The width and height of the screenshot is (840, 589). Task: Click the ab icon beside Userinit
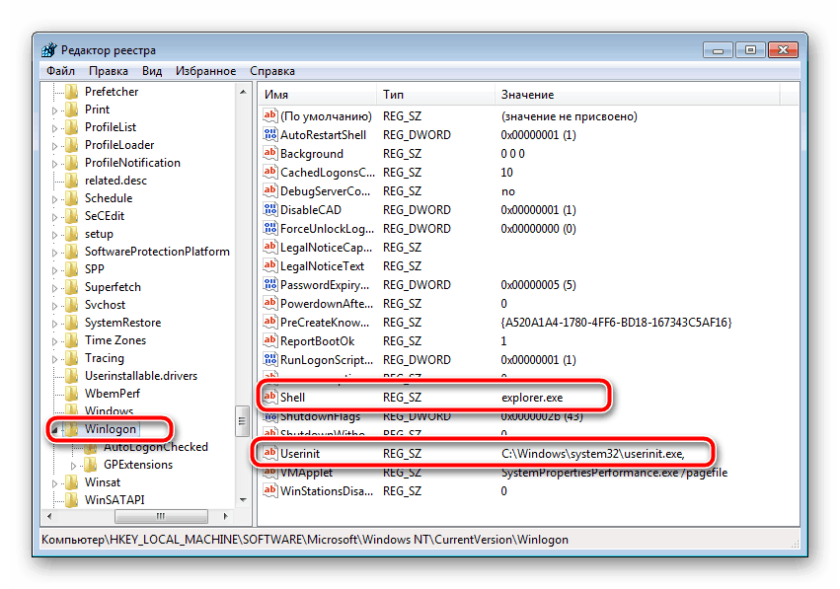click(269, 453)
